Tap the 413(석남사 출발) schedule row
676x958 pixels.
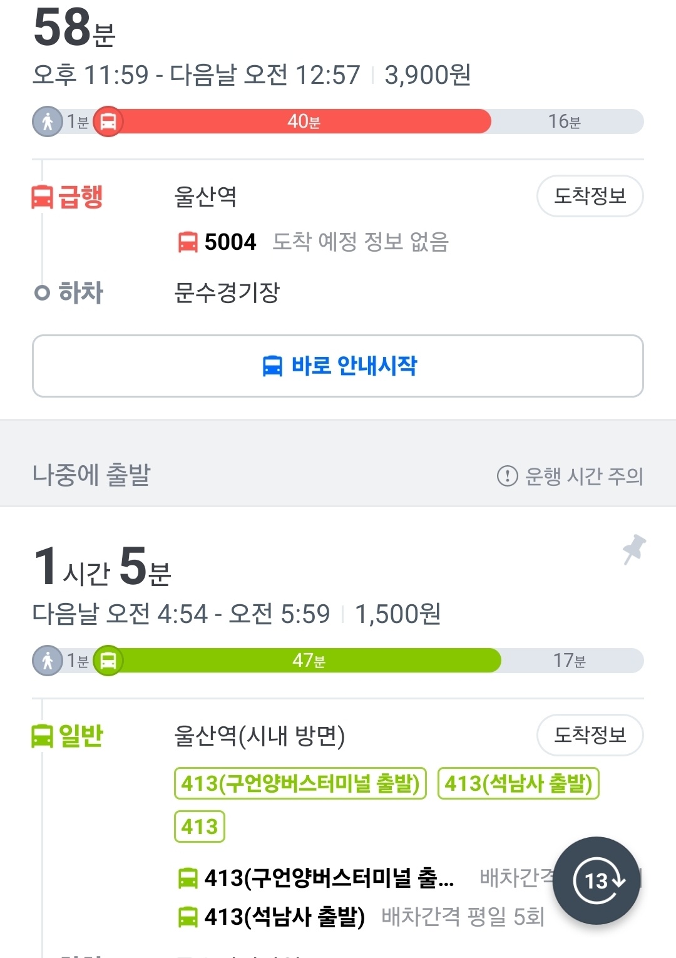362,917
